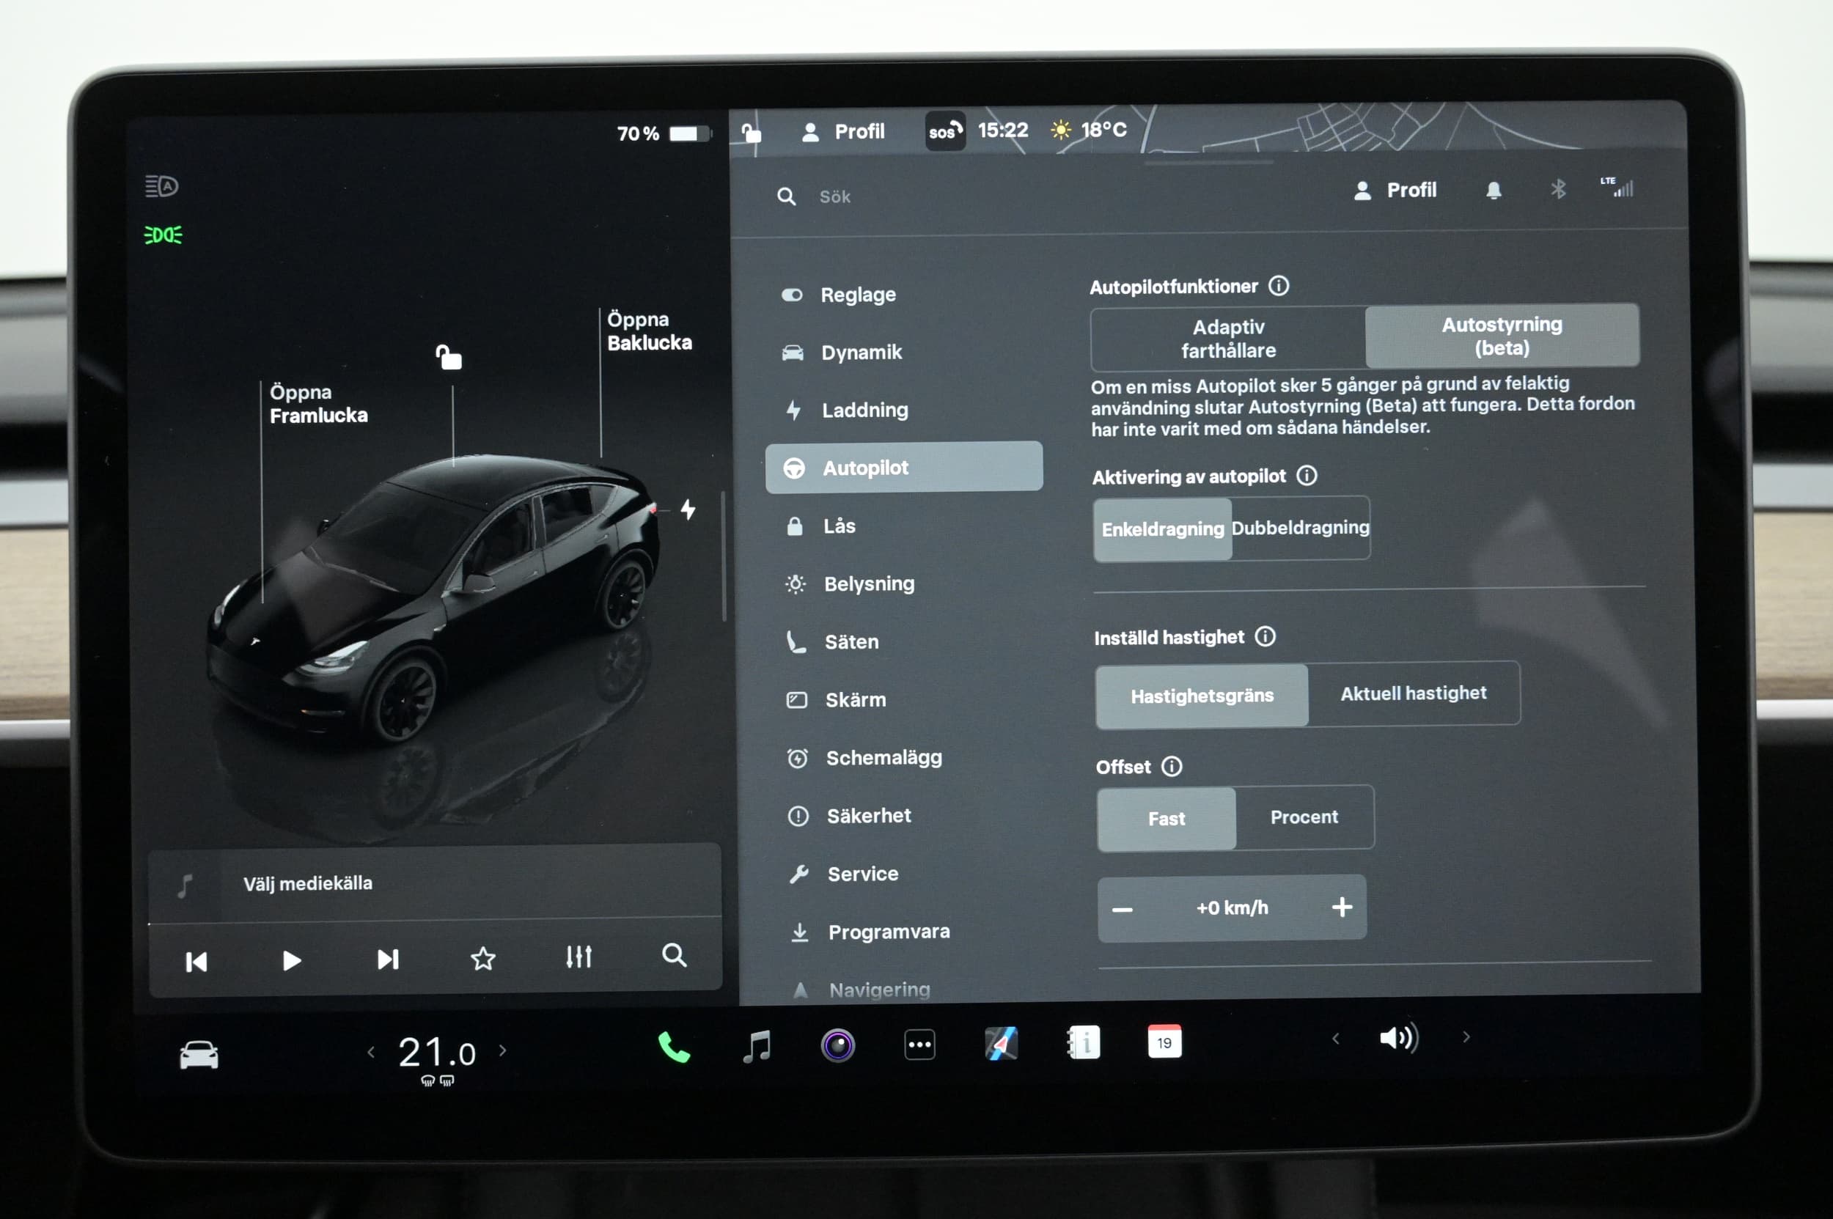1833x1219 pixels.
Task: Select Fast offset mode
Action: pos(1167,819)
